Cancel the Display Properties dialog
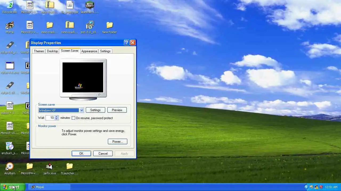This screenshot has width=341, height=191. 103,154
